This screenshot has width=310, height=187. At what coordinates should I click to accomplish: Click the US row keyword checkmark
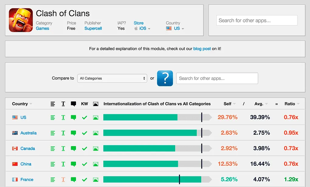coord(84,118)
